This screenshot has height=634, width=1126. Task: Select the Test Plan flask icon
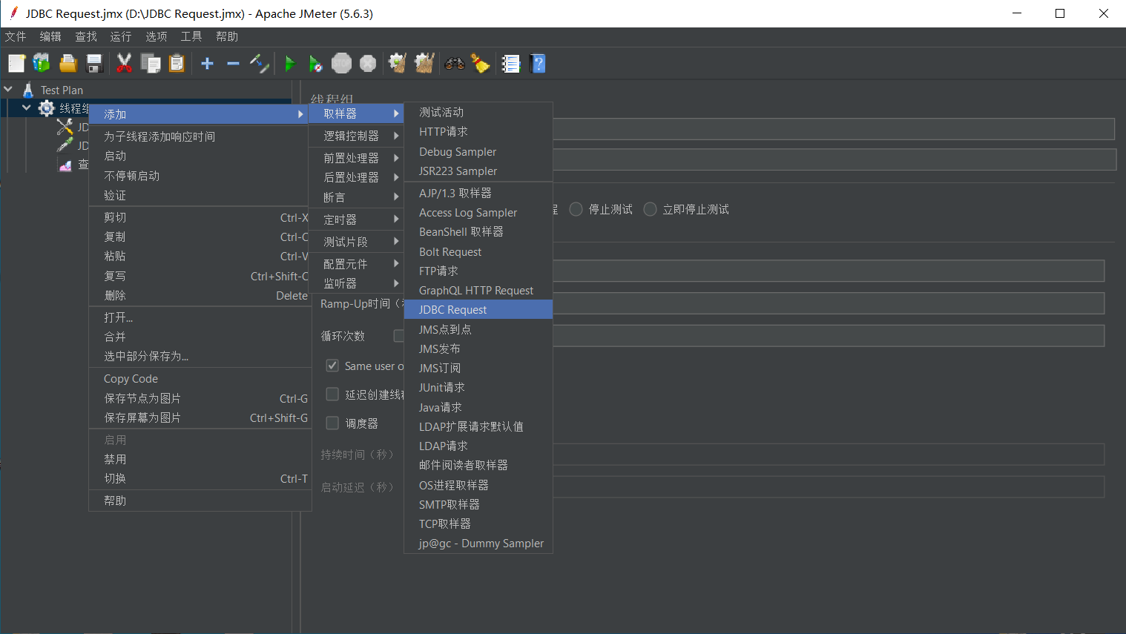tap(28, 90)
